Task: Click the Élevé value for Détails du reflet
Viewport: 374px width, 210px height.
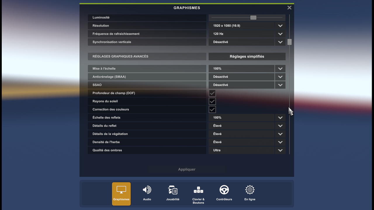Action: 217,126
